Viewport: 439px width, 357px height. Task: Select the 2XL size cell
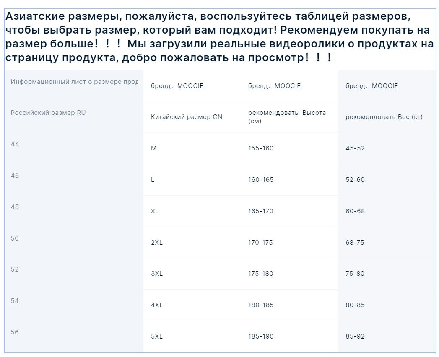[156, 243]
